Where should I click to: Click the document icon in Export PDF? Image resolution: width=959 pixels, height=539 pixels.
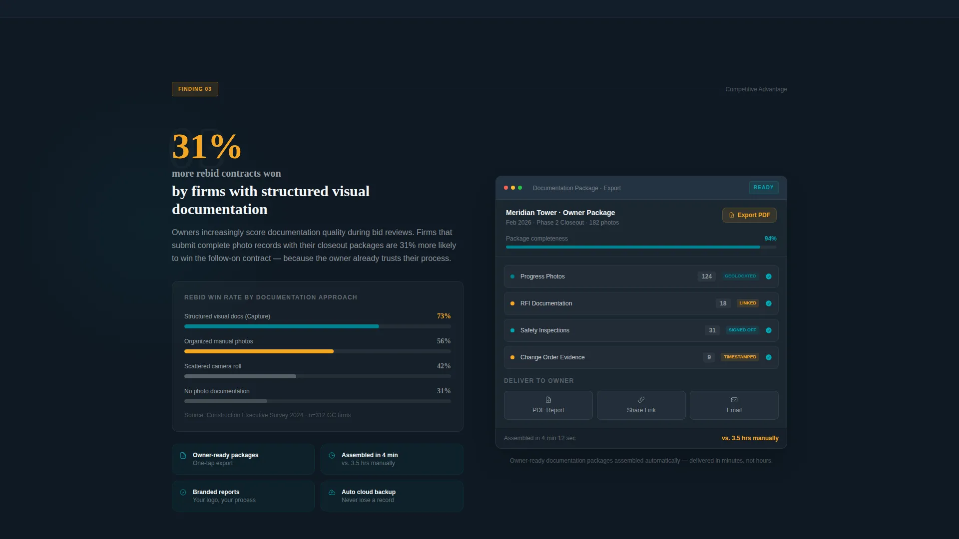[732, 215]
